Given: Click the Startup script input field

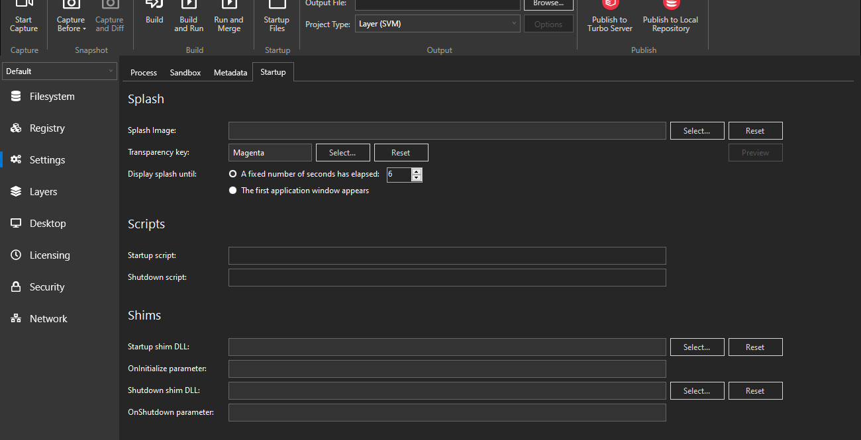Looking at the screenshot, I should [447, 255].
